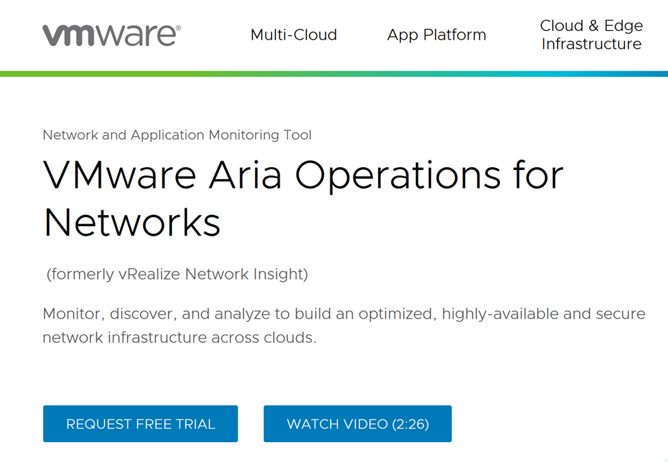Image resolution: width=668 pixels, height=462 pixels.
Task: Click the Request Free Trial button
Action: pos(140,424)
